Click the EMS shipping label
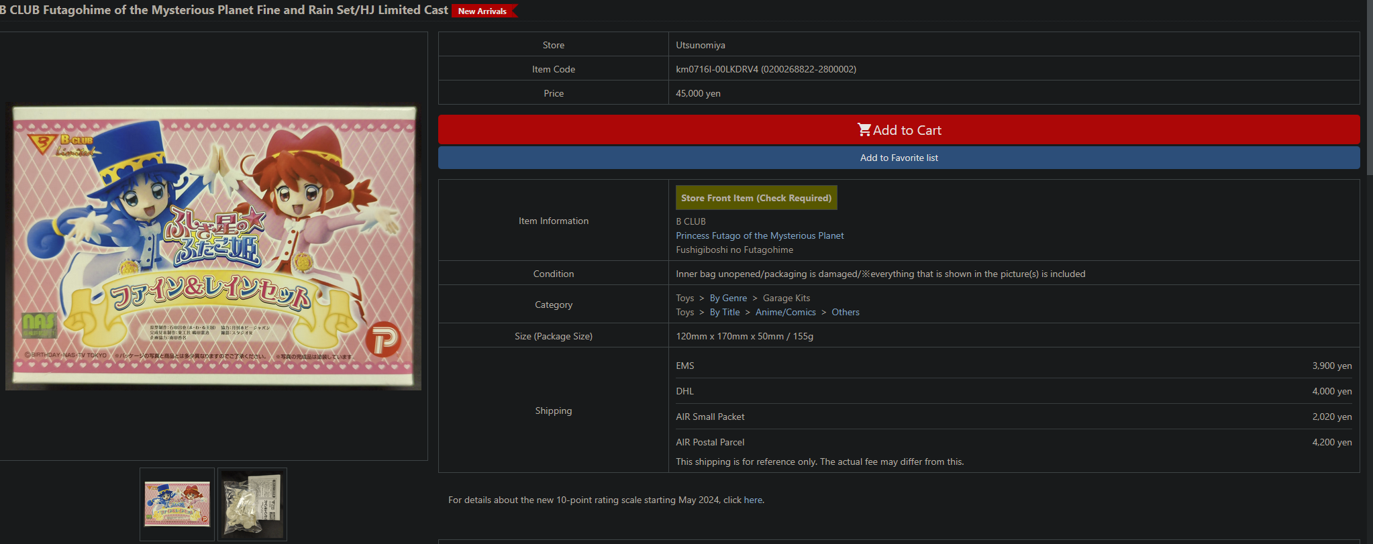Viewport: 1373px width, 544px height. pyautogui.click(x=684, y=366)
